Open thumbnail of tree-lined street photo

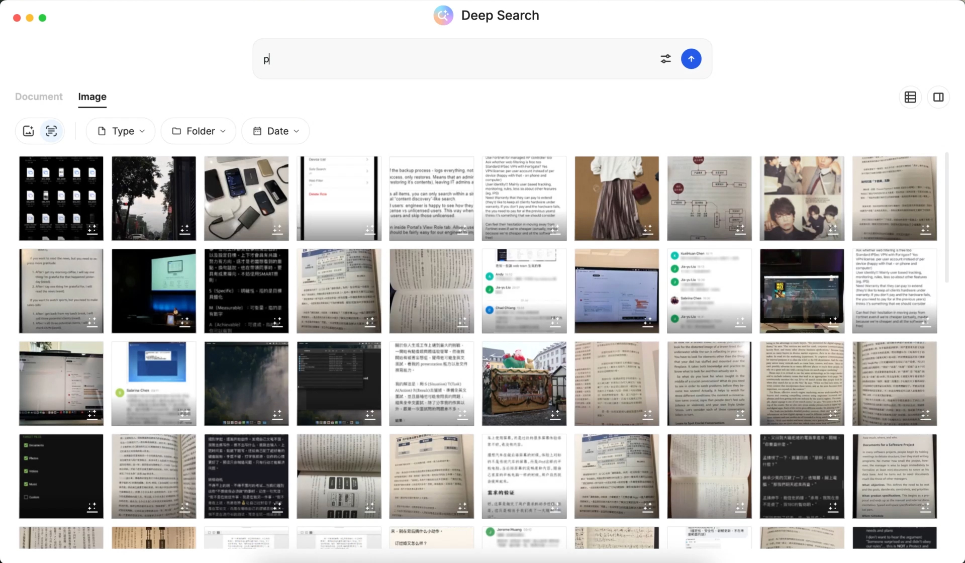pos(154,198)
